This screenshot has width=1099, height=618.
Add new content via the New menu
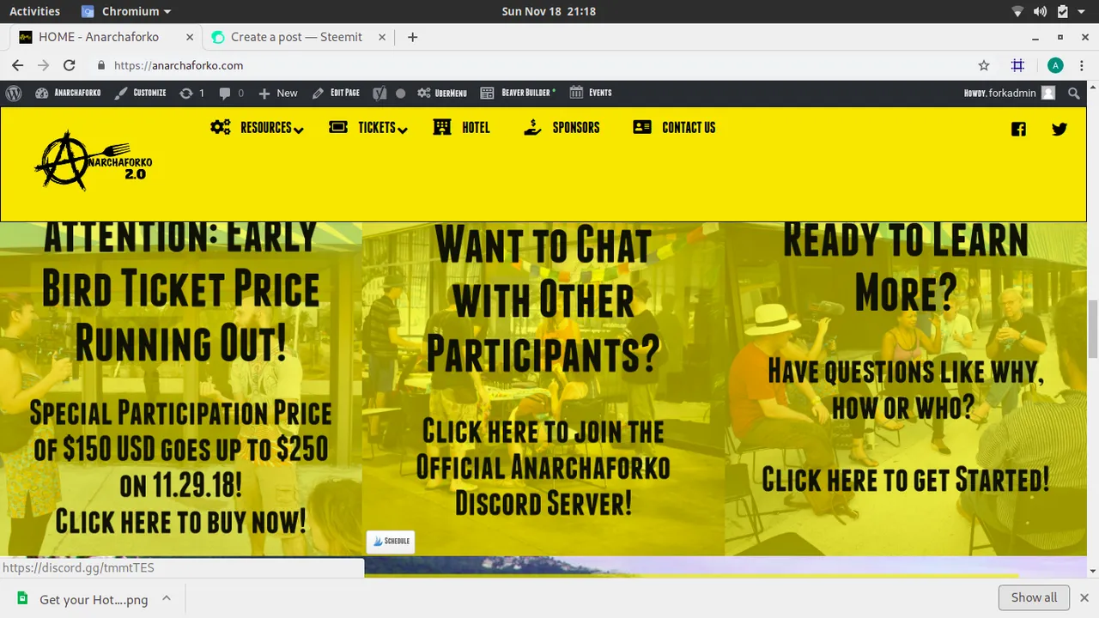[278, 93]
